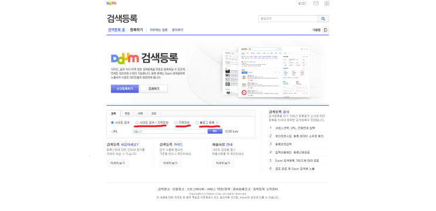Click step 3 등록정보입력 text
The image size is (436, 211).
click(x=284, y=144)
